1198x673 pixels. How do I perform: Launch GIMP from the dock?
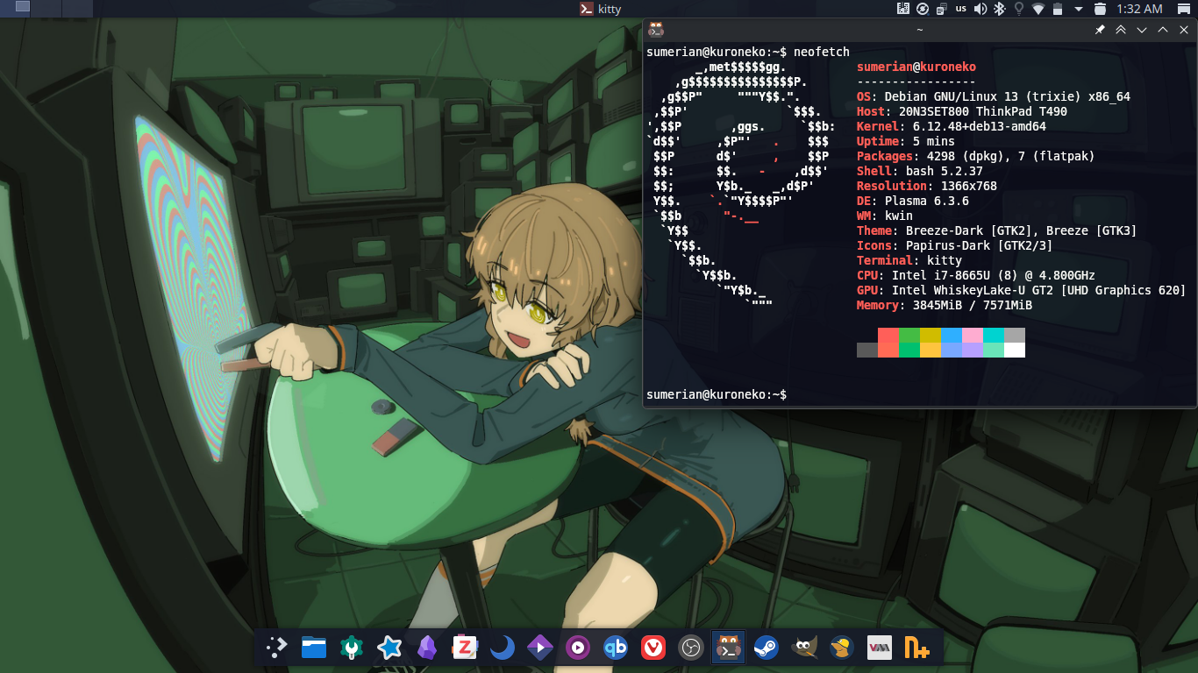[x=803, y=648]
